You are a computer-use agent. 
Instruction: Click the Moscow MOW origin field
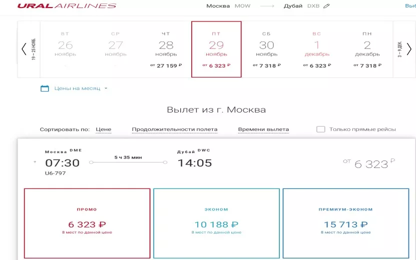coord(225,6)
